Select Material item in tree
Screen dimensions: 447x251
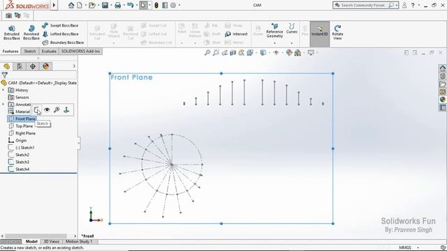coord(19,112)
